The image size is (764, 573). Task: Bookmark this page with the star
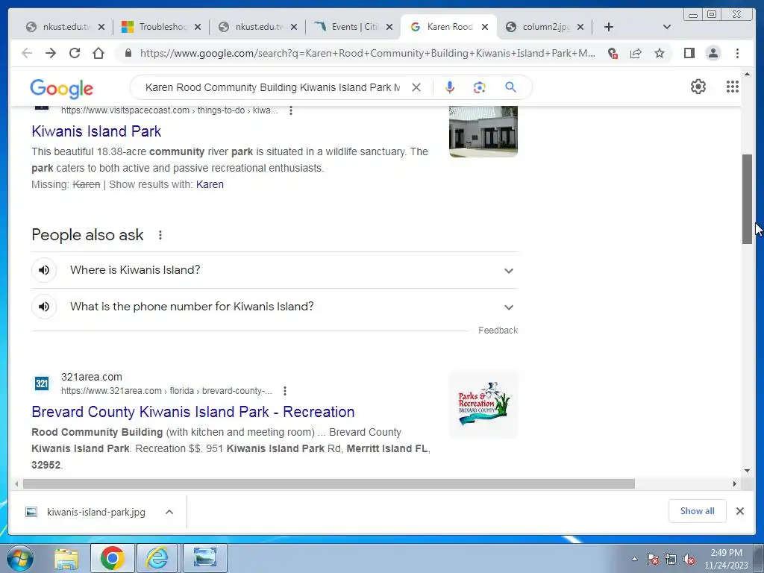(x=660, y=53)
